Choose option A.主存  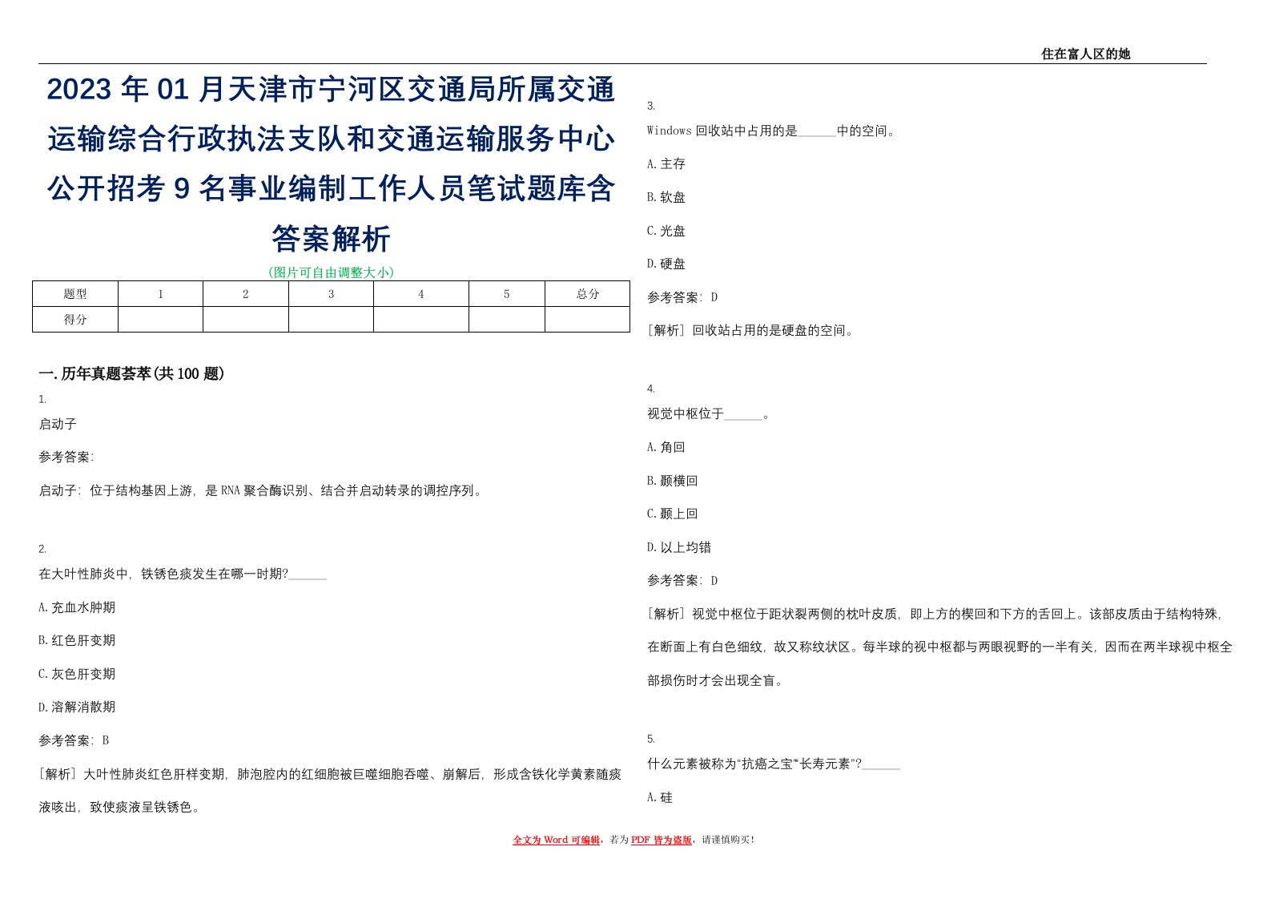point(666,163)
